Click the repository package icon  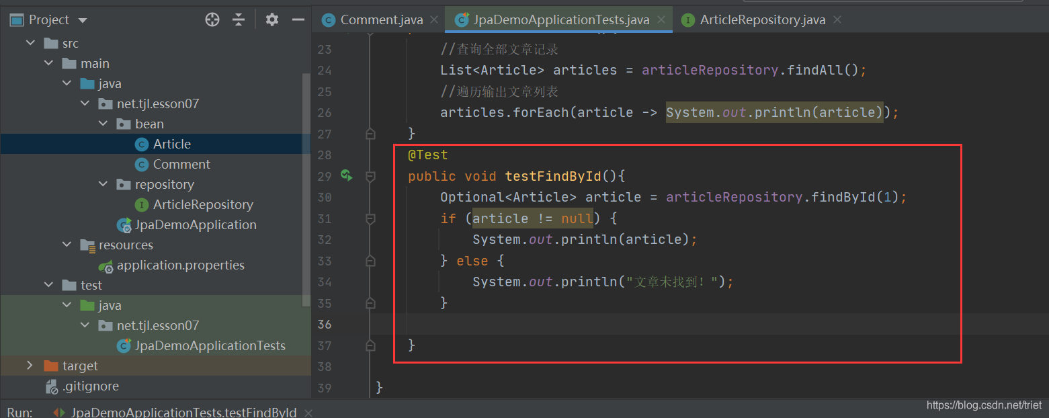(x=124, y=184)
